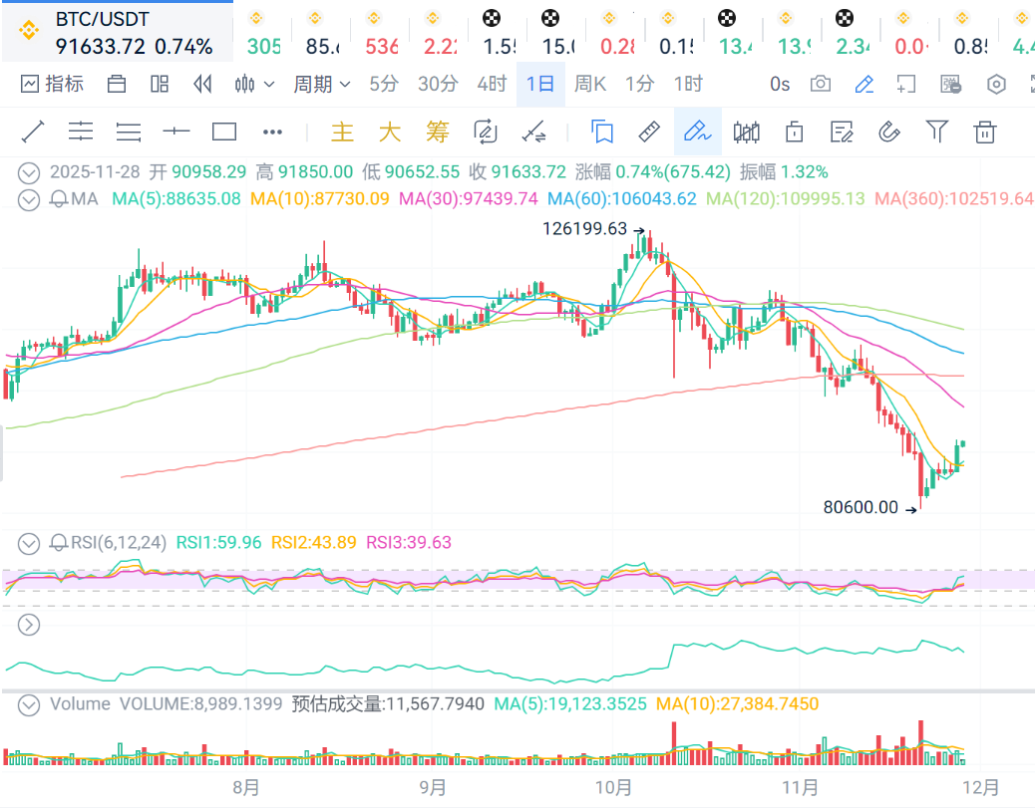
Task: Click the paperclip attachment icon
Action: 888,132
